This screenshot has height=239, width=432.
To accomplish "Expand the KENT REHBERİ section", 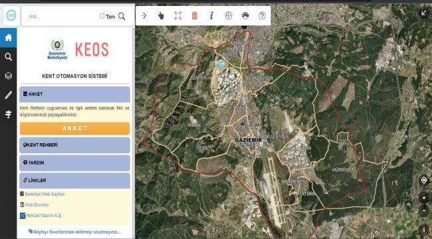I will [74, 145].
